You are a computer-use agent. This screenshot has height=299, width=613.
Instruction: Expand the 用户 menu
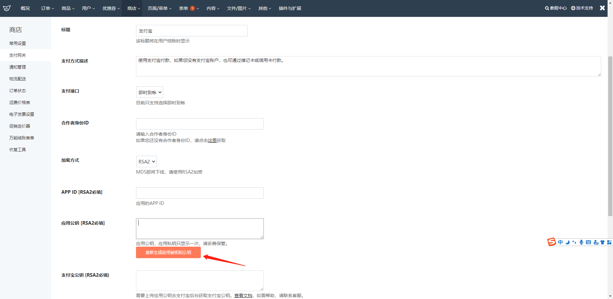pos(88,8)
